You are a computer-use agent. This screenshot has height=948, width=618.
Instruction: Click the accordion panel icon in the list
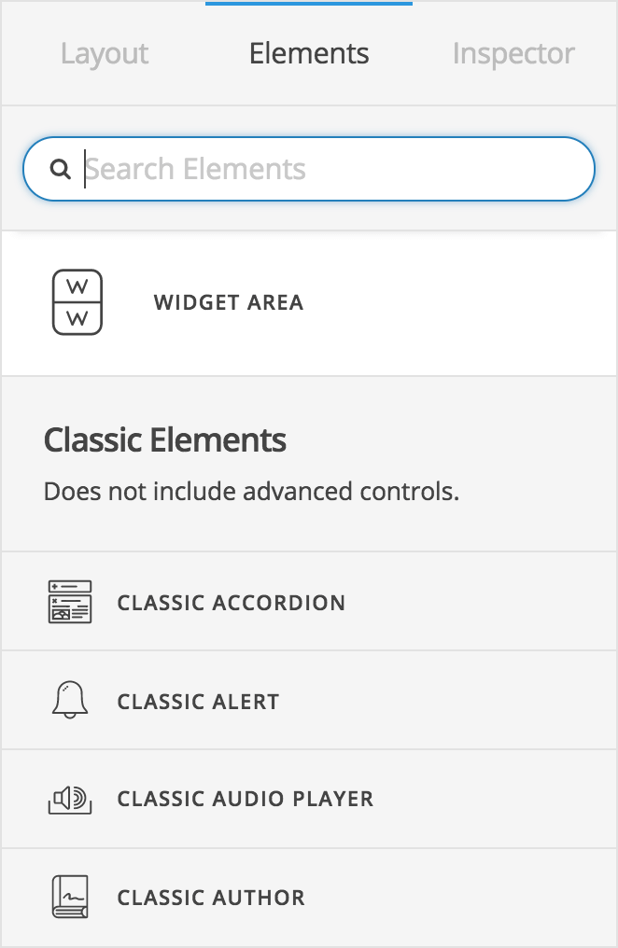click(72, 602)
